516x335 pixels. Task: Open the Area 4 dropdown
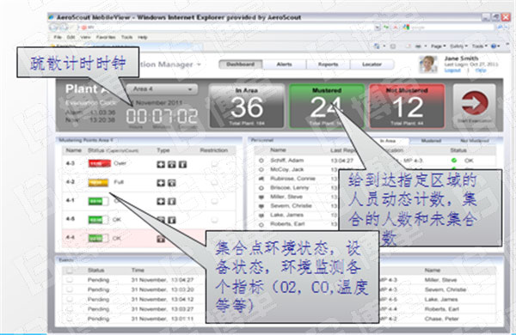point(162,88)
